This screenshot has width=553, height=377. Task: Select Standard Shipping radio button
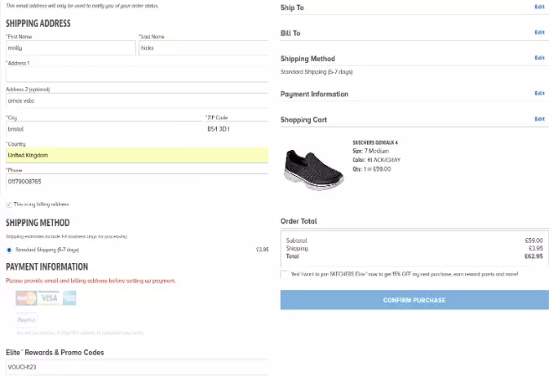(x=9, y=250)
